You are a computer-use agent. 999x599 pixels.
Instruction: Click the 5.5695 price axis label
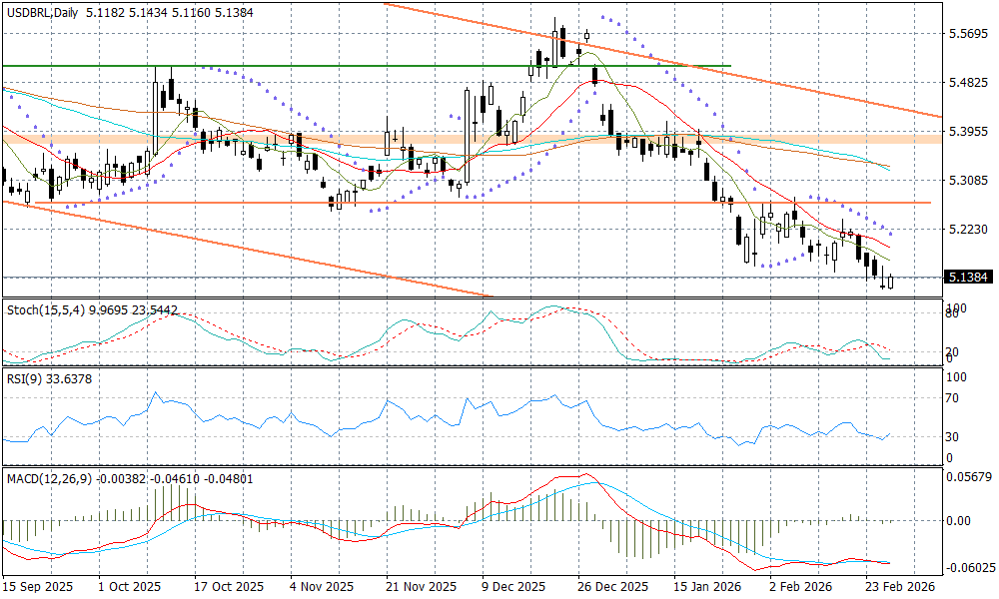[966, 34]
